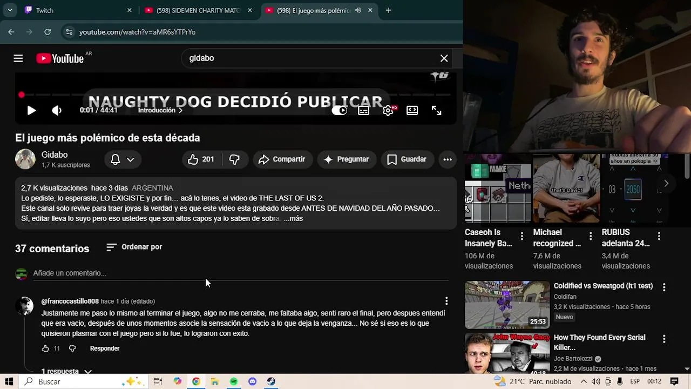691x389 pixels.
Task: Open the Coldified vs Sweatgod video thumbnail
Action: pos(507,305)
